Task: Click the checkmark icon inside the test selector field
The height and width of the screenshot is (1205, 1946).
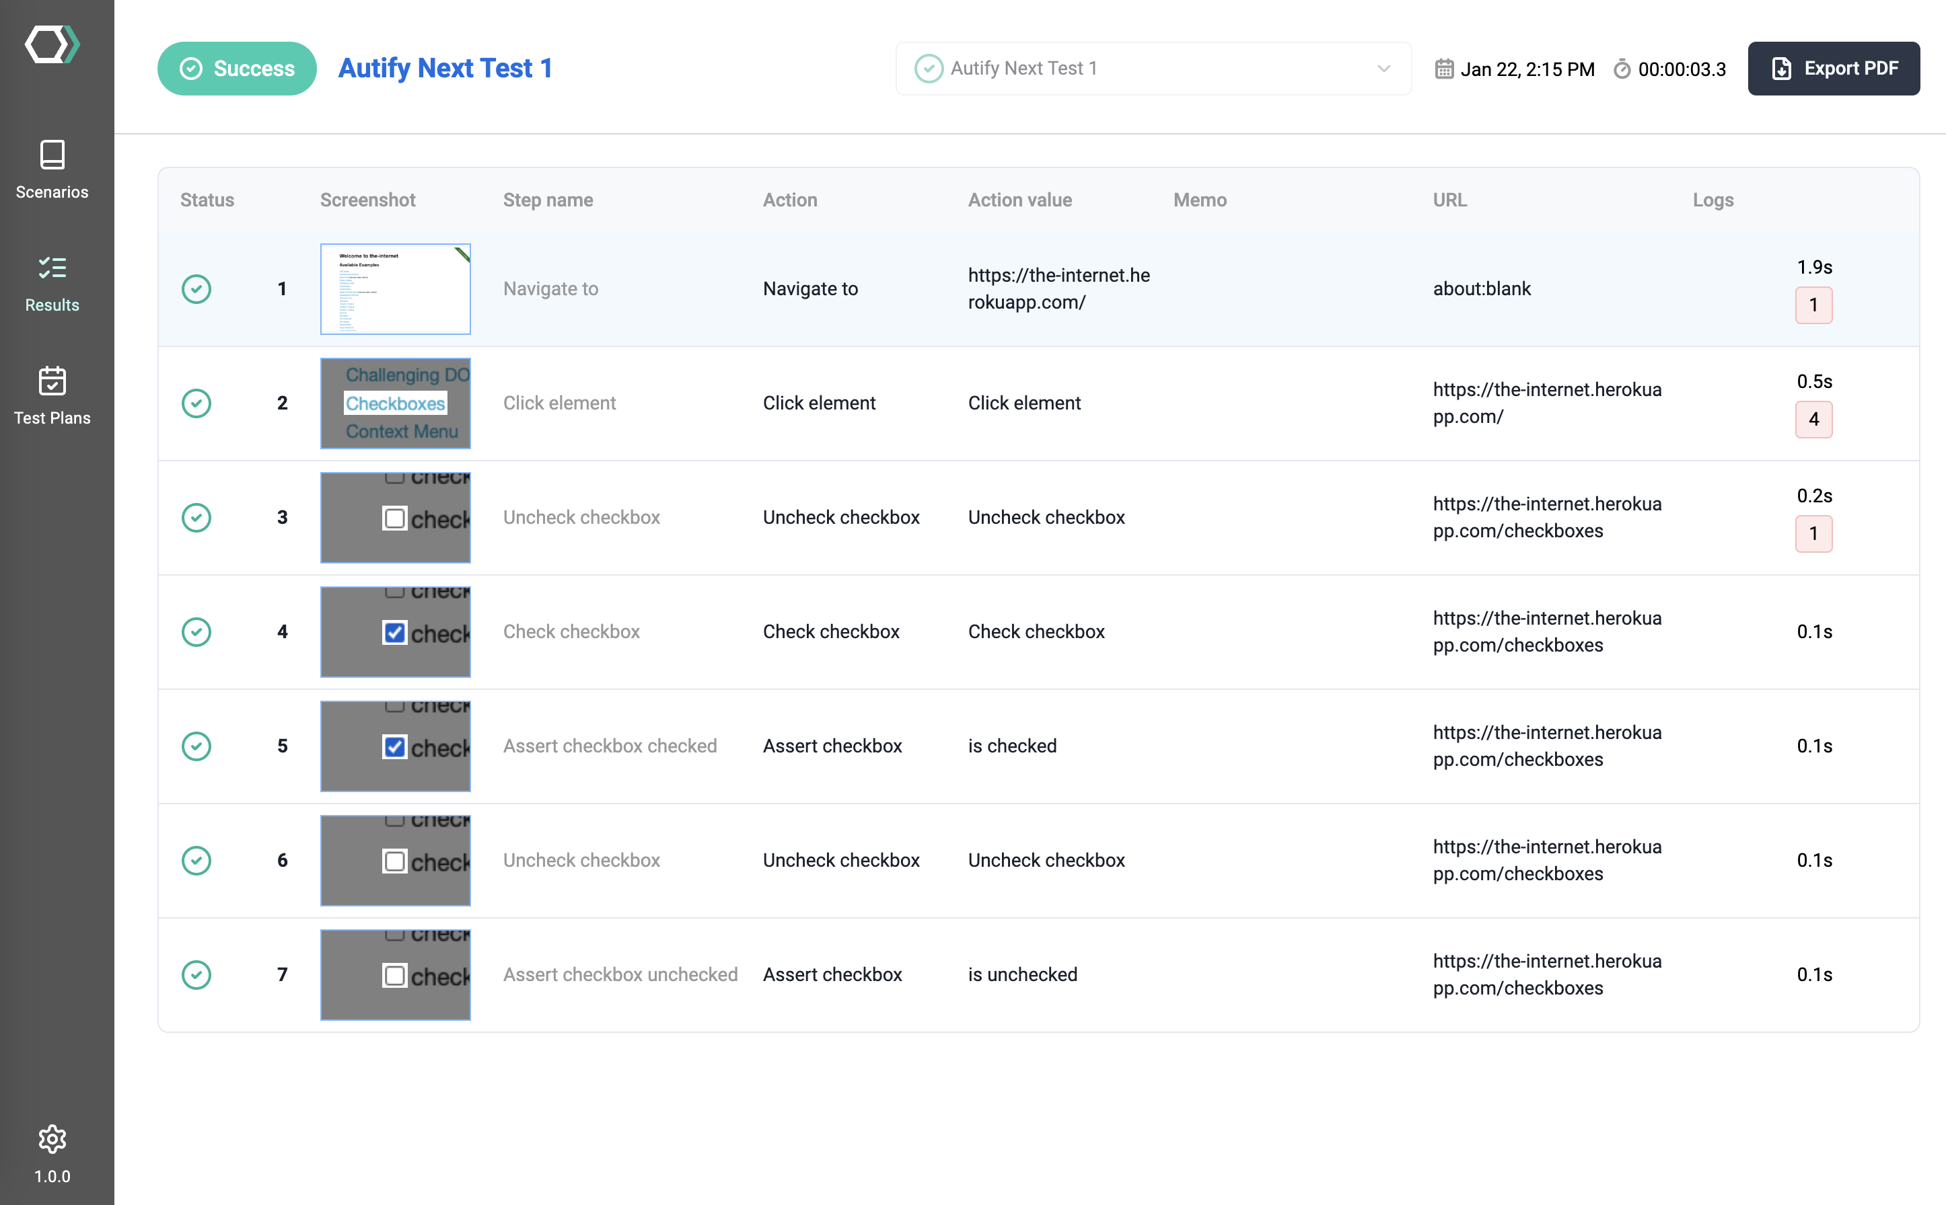Action: tap(929, 68)
